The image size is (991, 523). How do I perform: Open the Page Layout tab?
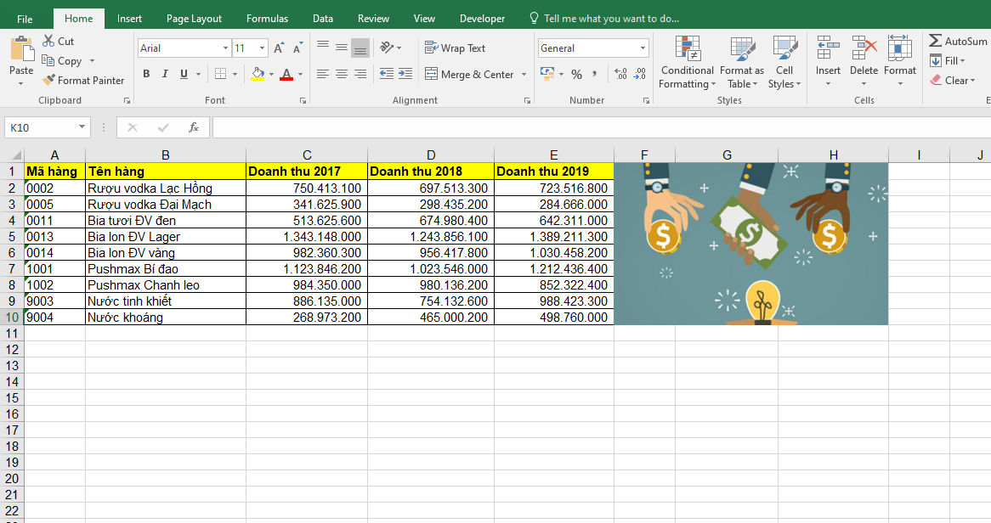tap(194, 19)
